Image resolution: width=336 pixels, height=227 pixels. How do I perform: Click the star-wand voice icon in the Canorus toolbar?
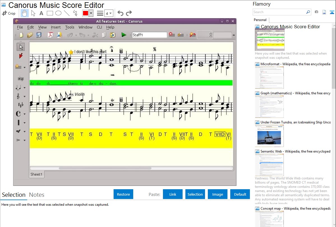193,35
